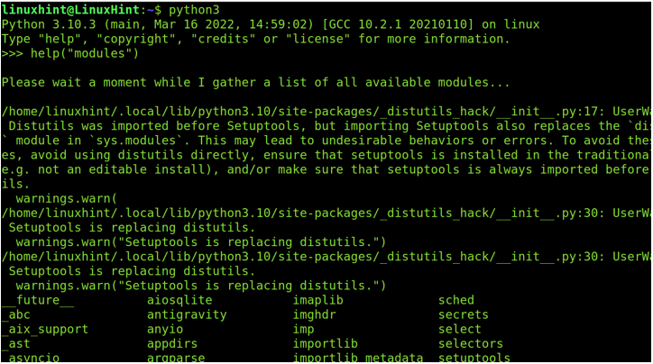This screenshot has width=653, height=364.
Task: Click the help("modules") command line
Action: tap(70, 54)
